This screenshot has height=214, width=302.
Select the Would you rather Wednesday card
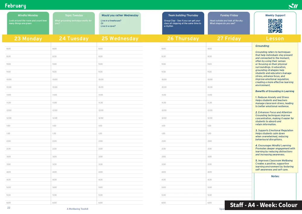point(120,23)
